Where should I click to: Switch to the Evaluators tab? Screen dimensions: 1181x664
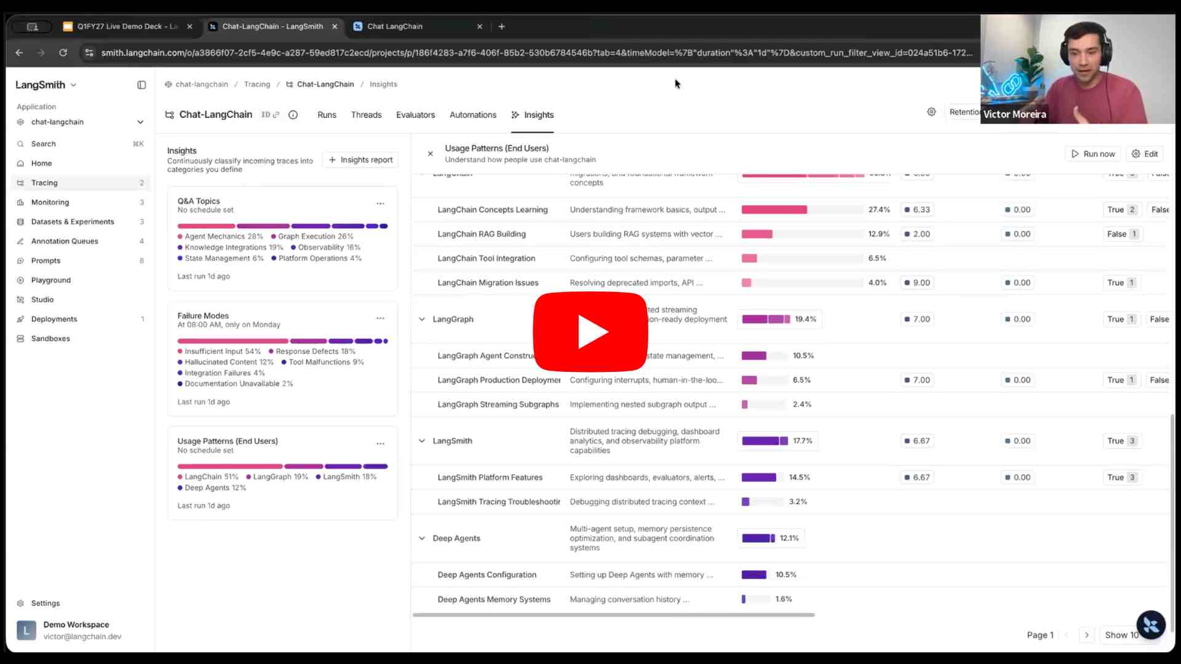pyautogui.click(x=415, y=115)
